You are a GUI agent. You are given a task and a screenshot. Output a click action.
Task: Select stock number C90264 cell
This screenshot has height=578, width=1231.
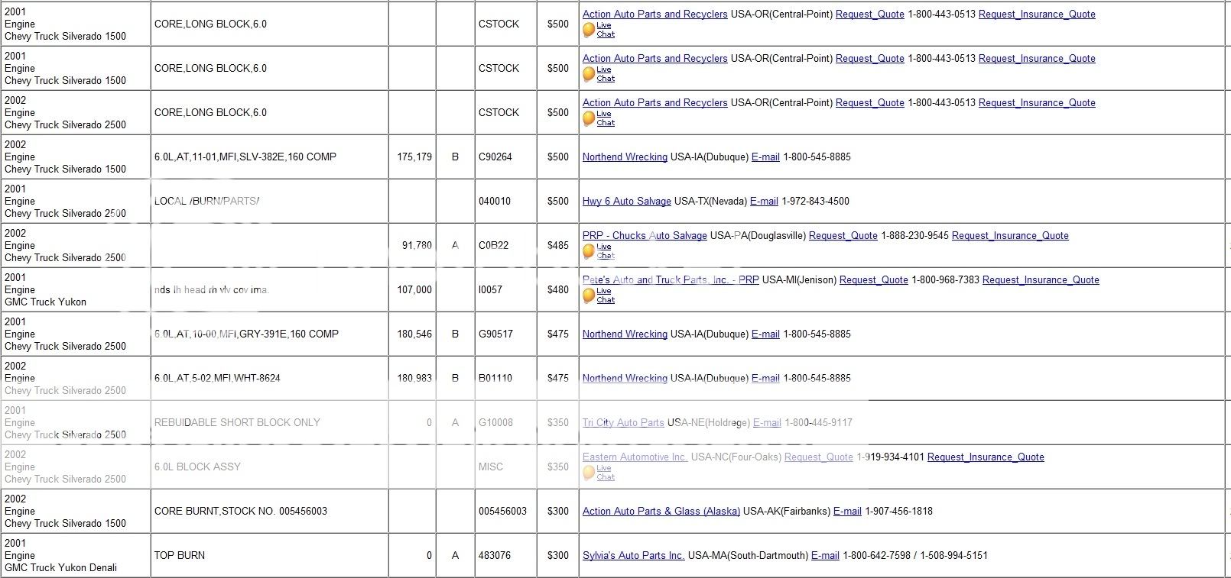(x=505, y=157)
